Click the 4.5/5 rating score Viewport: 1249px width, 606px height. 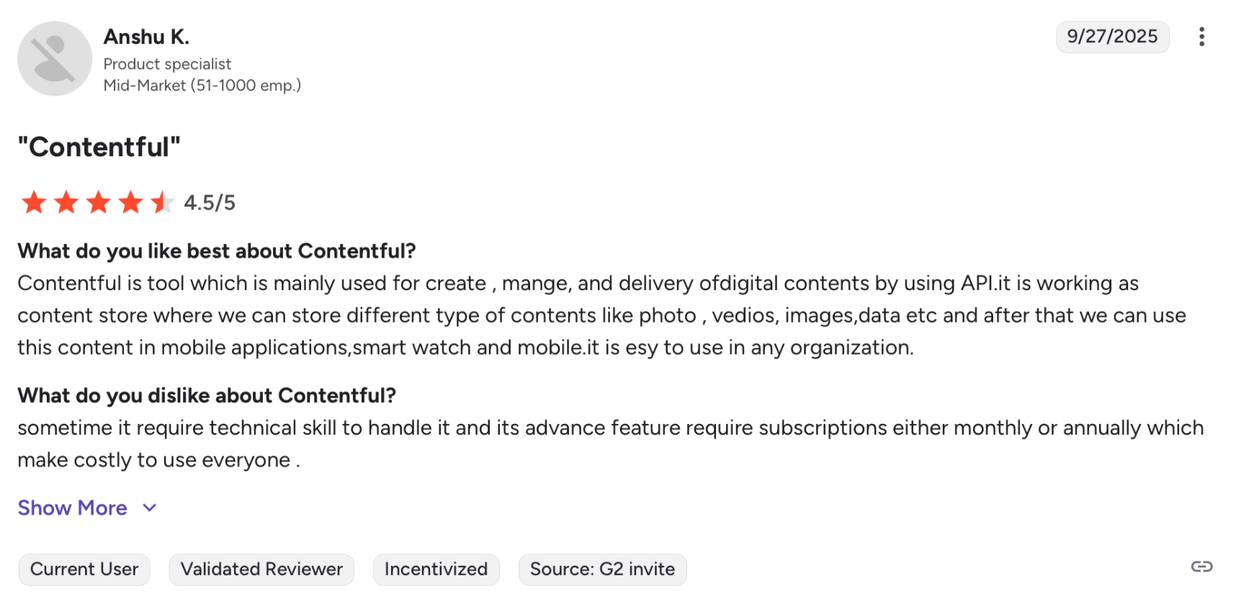(210, 203)
